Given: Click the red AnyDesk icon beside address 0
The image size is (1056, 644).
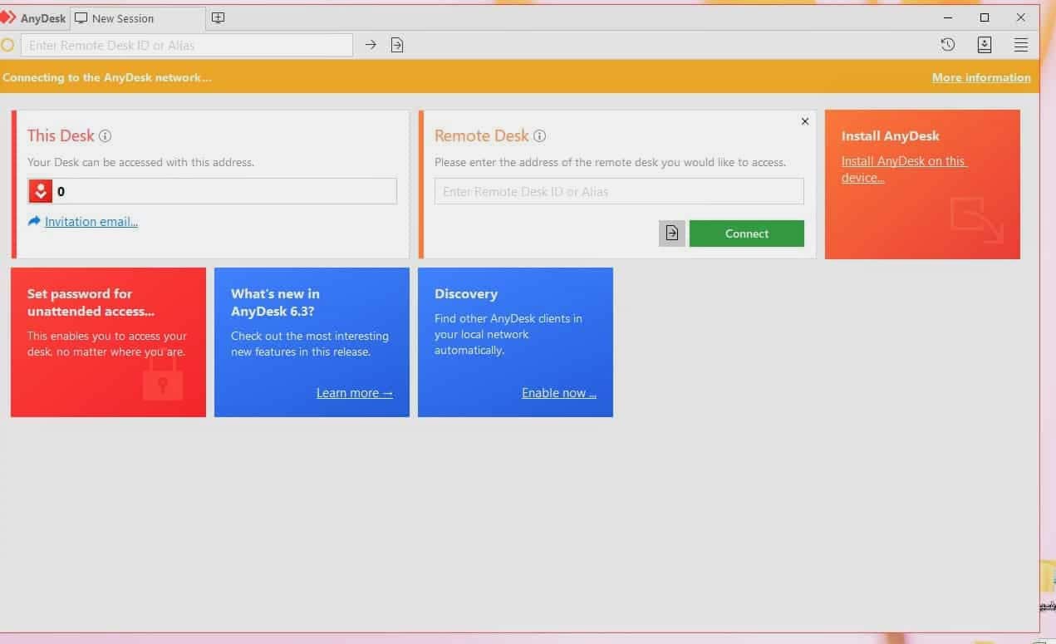Looking at the screenshot, I should pyautogui.click(x=41, y=191).
